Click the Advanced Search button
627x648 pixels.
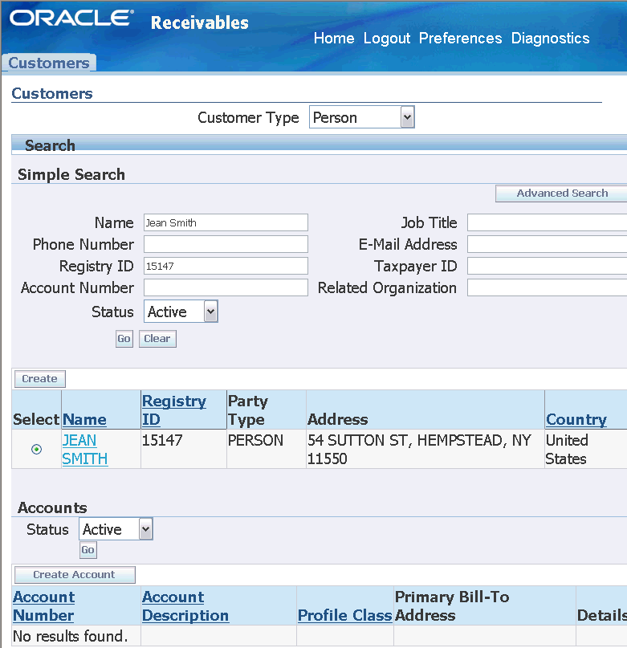[561, 194]
